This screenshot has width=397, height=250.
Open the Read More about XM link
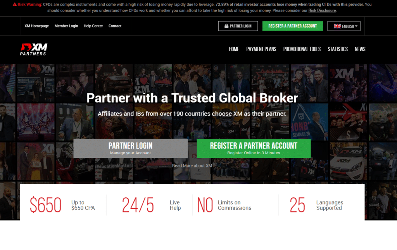(192, 166)
